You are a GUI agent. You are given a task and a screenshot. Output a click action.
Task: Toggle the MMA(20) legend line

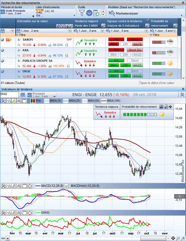(72, 101)
